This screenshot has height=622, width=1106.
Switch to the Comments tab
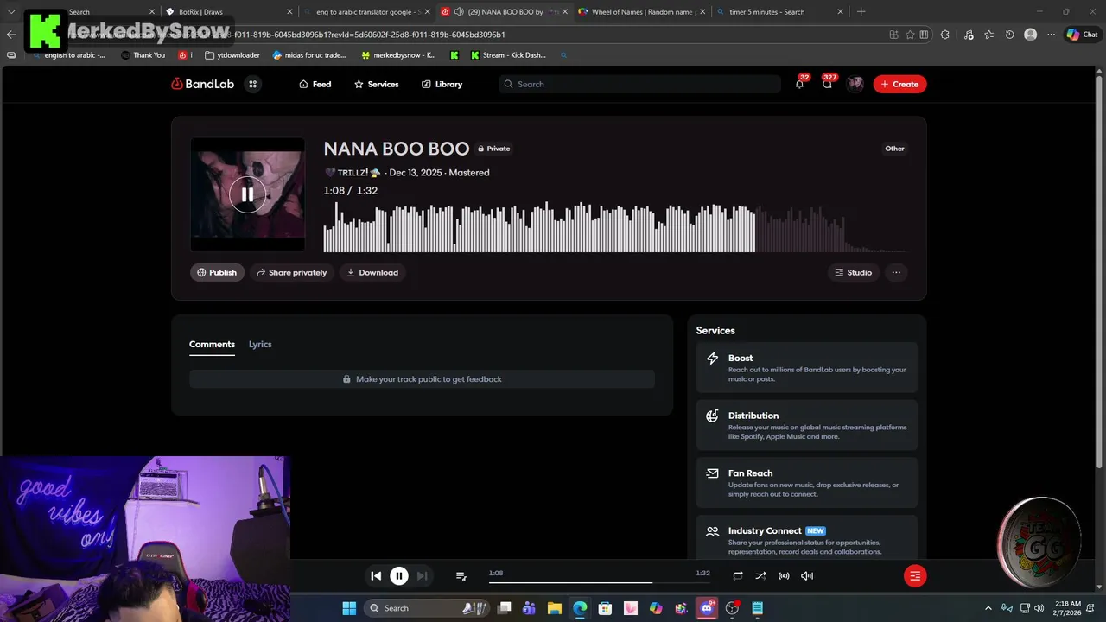tap(212, 344)
